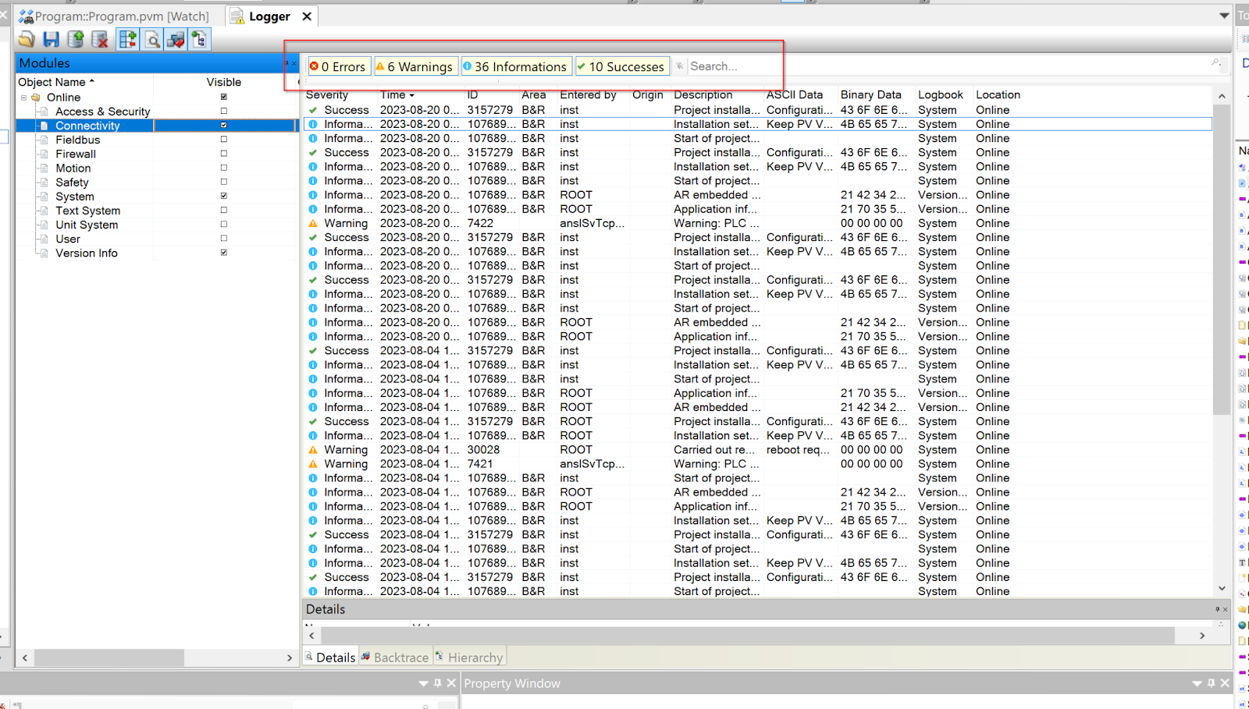The width and height of the screenshot is (1249, 709).
Task: Click the search magnifier toolbar icon
Action: 152,40
